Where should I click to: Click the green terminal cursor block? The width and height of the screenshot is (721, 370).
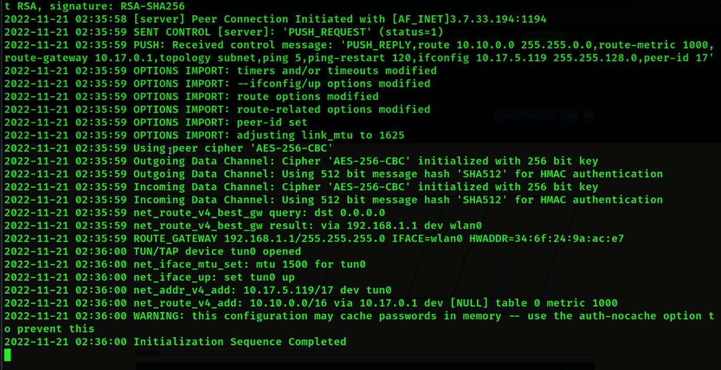(x=7, y=355)
